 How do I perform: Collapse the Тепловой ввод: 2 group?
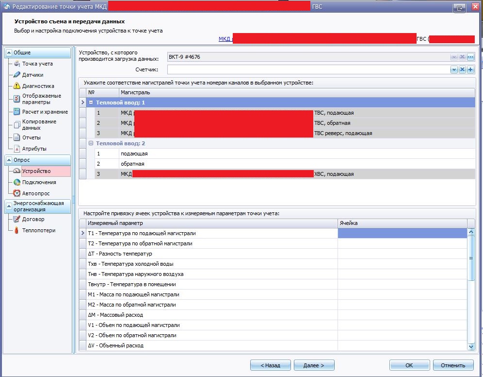click(x=91, y=143)
